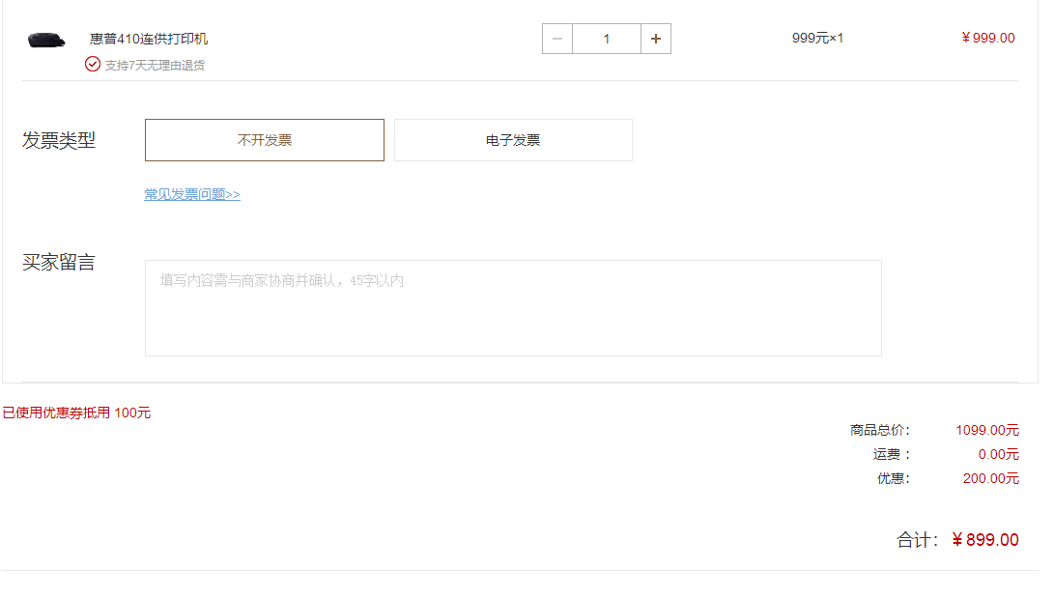Click the ¥999.00 item subtotal
This screenshot has height=598, width=1054.
(x=988, y=39)
